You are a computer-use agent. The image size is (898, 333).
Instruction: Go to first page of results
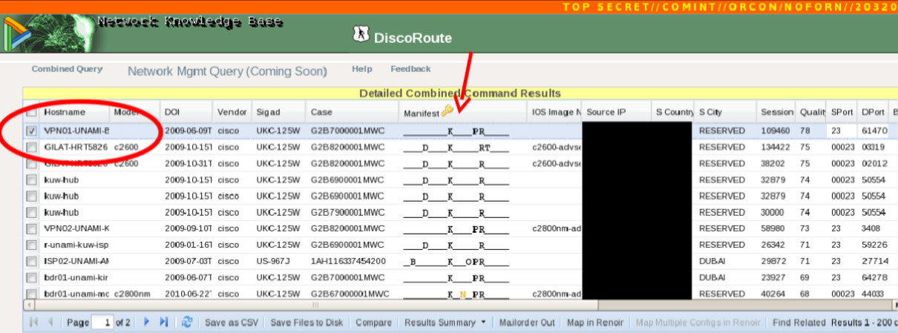(x=33, y=323)
